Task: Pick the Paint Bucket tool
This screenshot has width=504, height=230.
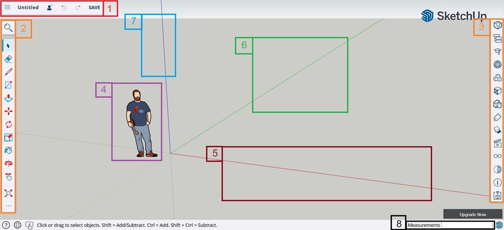Action: point(8,150)
